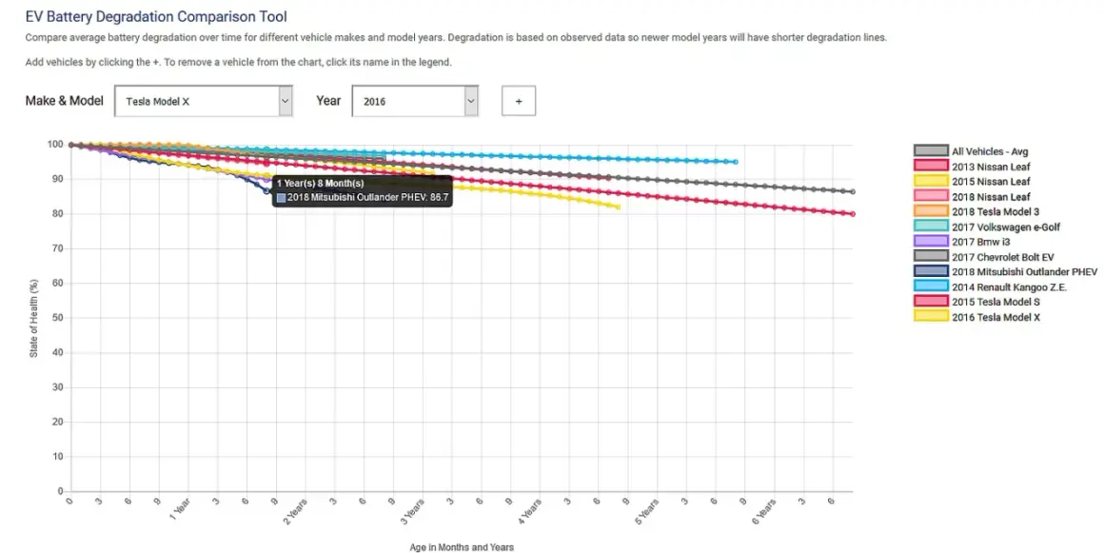The image size is (1104, 553).
Task: Click 2017 Bmw i3 purple swatch
Action: [x=931, y=241]
